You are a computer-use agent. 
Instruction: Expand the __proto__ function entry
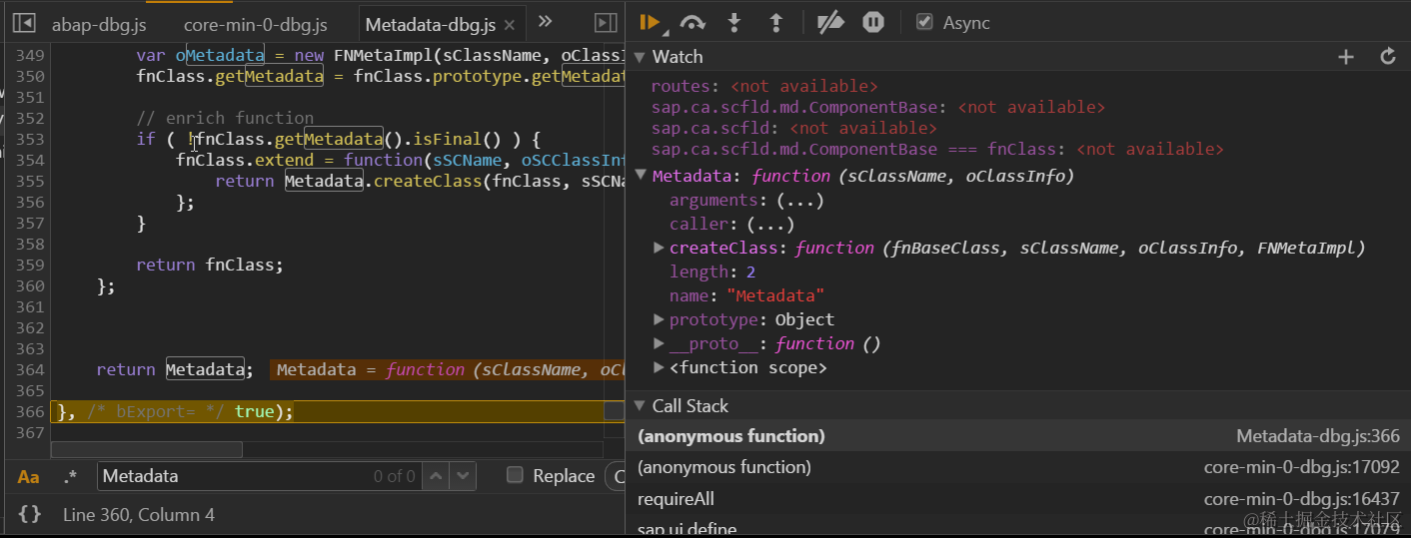659,343
